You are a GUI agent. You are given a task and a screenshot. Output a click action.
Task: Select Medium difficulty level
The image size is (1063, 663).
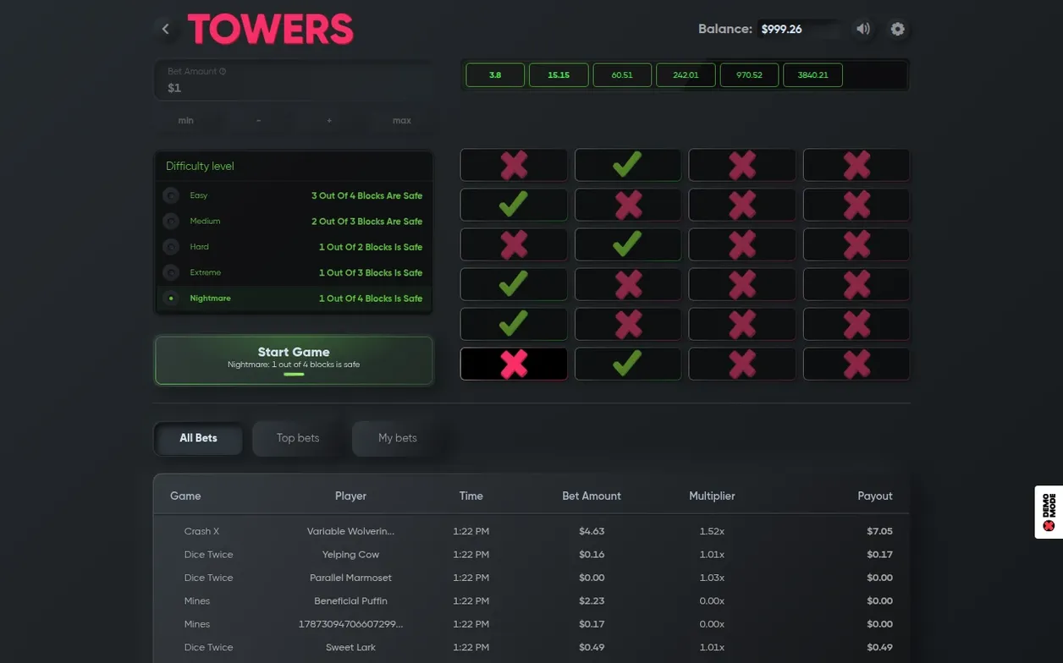[x=294, y=222]
